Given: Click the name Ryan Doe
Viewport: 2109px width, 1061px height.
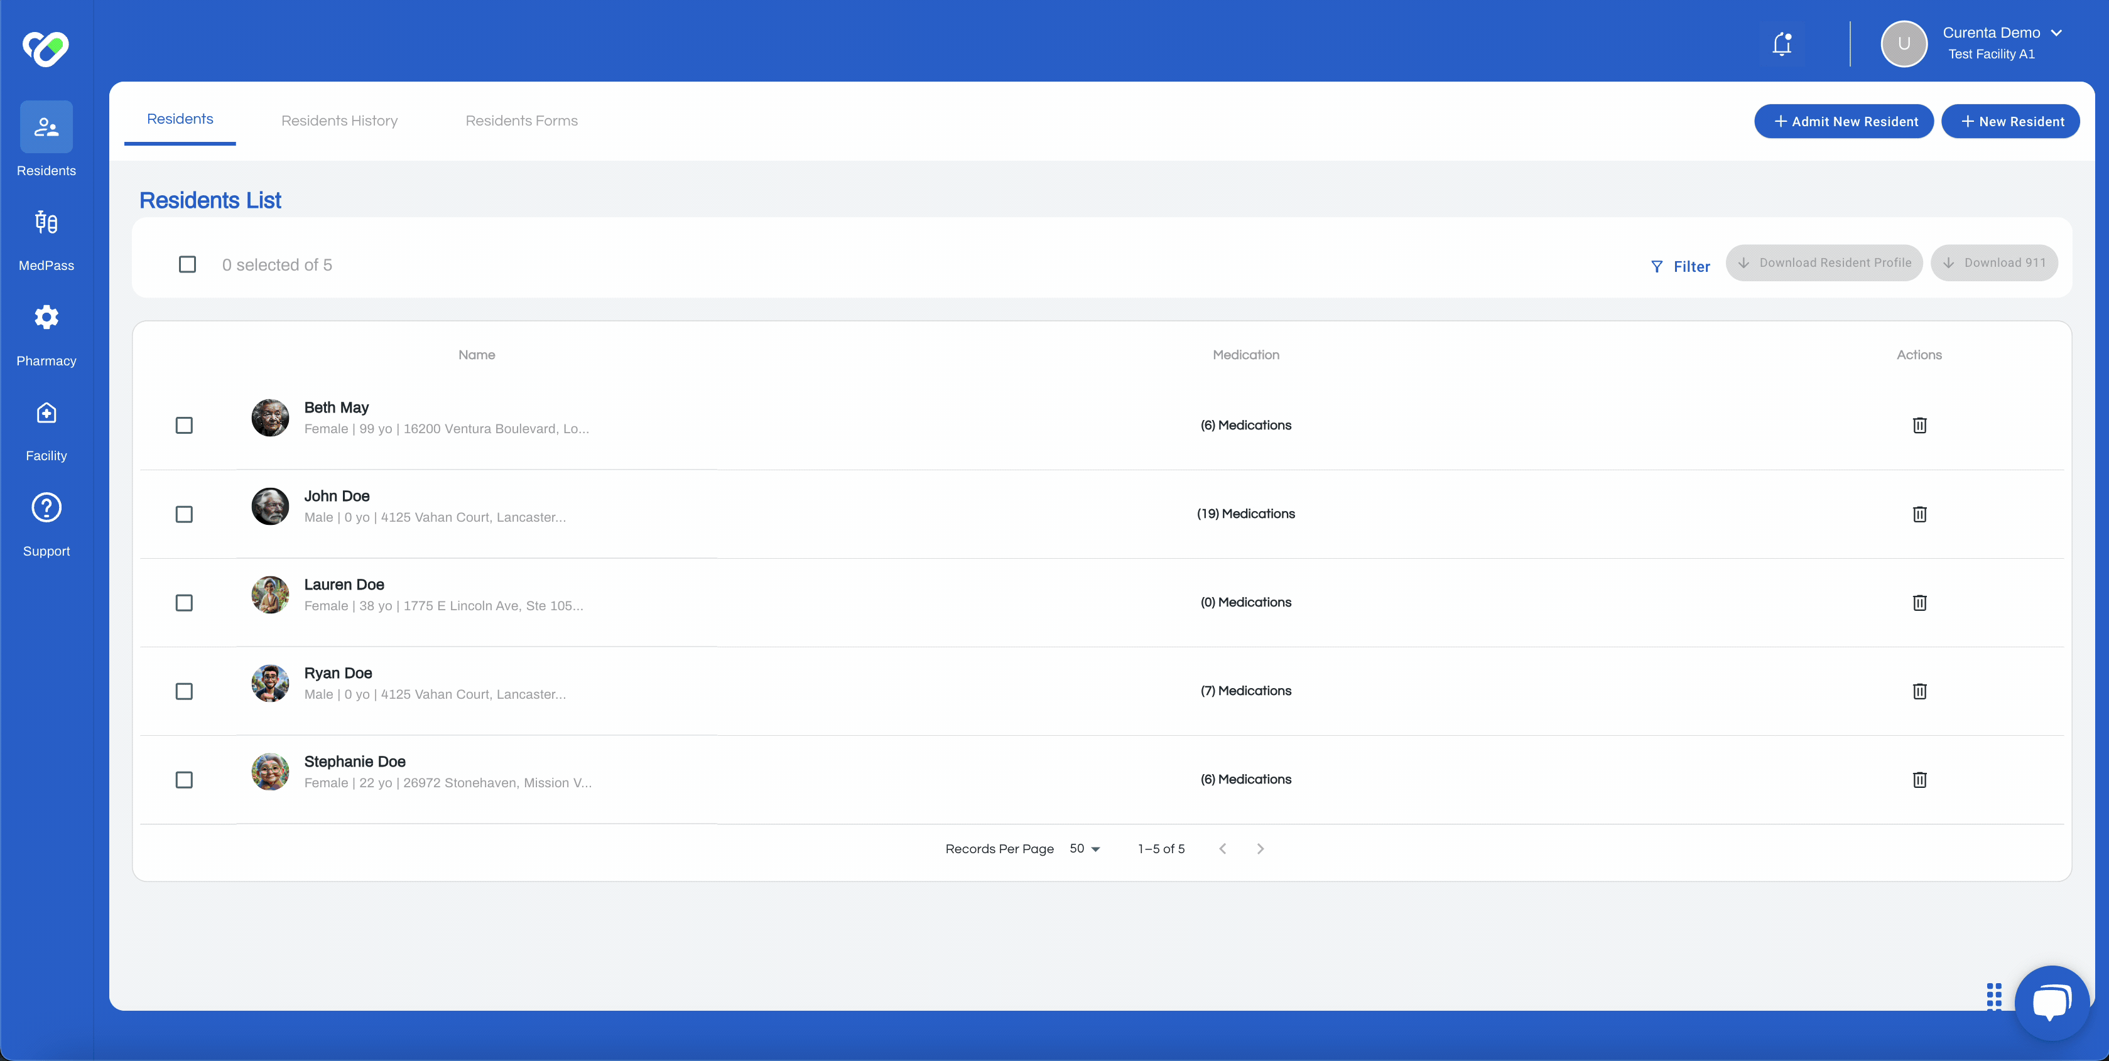Looking at the screenshot, I should pos(338,672).
